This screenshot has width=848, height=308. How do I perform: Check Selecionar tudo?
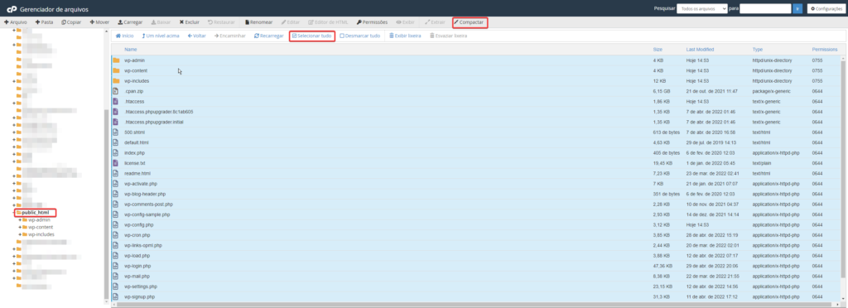pos(312,36)
